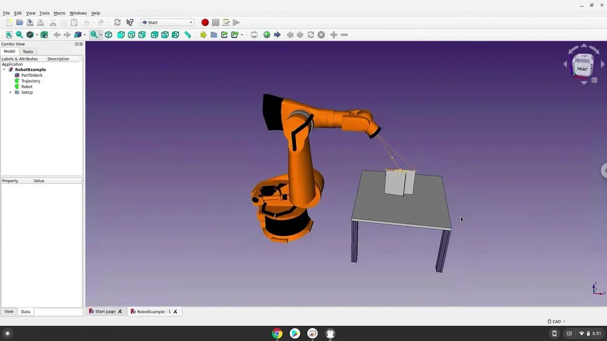Switch to the Data tab at bottom
607x341 pixels.
25,312
